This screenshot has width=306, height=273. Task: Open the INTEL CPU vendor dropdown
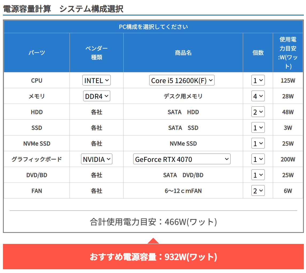pos(96,80)
